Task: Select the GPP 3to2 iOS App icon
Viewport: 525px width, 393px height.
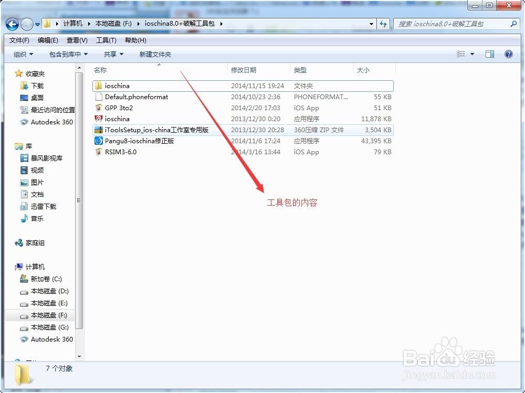Action: (99, 108)
